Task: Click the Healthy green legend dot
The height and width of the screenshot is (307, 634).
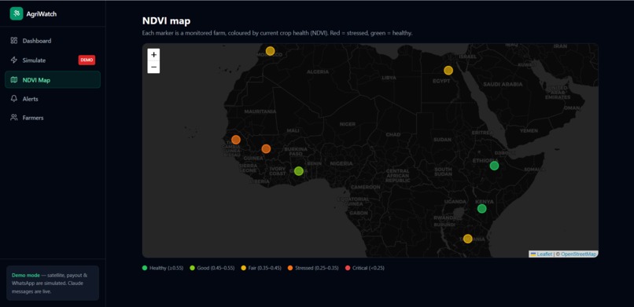Action: [145, 268]
